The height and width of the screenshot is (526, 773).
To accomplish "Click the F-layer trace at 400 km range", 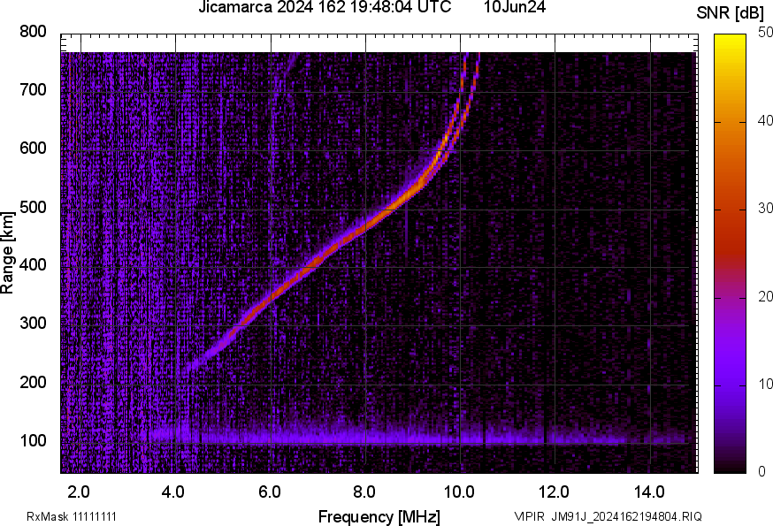I will tap(309, 267).
